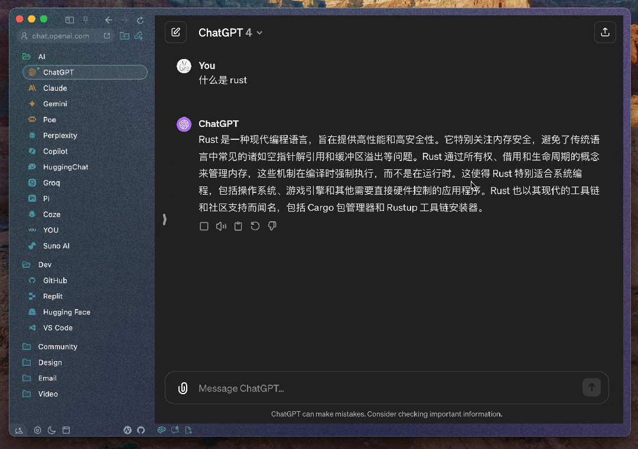Attach a file with the paperclip icon
The image size is (638, 449).
[x=183, y=388]
